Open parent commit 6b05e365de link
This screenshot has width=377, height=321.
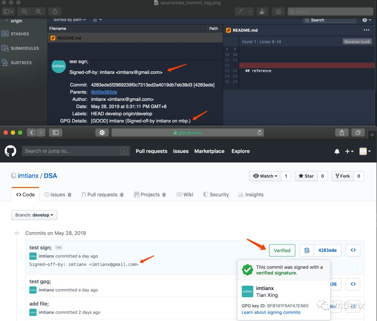[104, 92]
